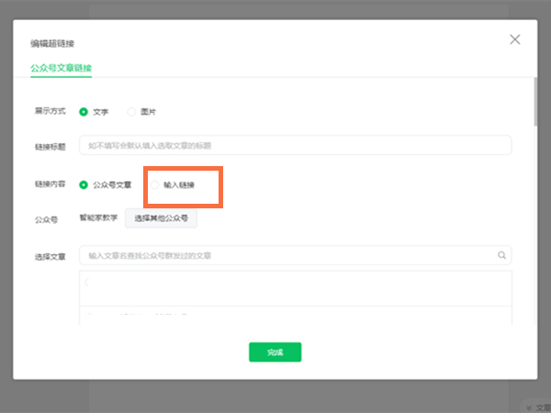Click the 链接标题 input field

[295, 145]
